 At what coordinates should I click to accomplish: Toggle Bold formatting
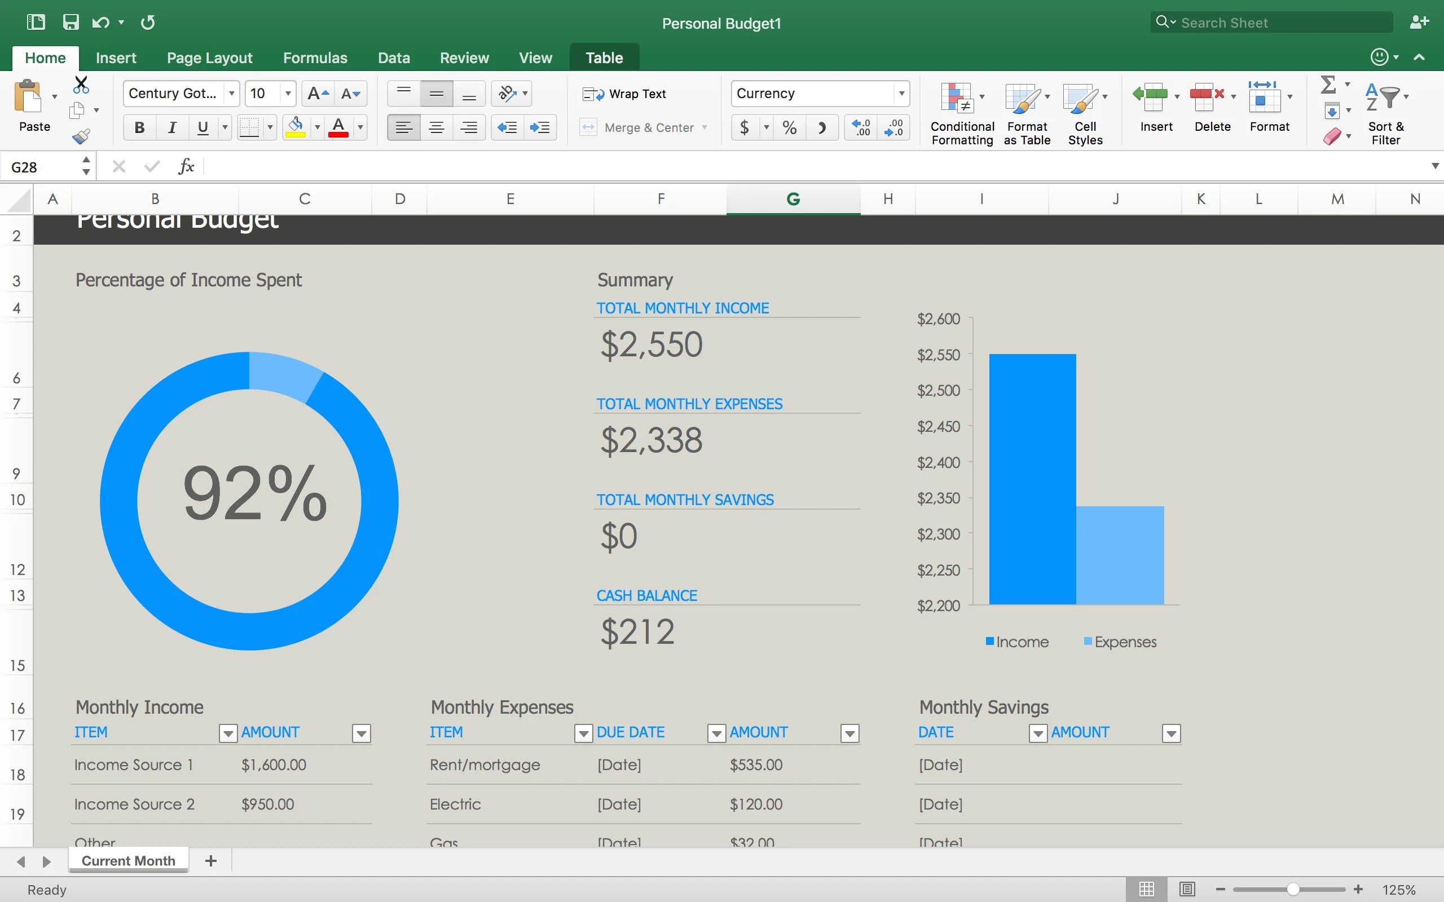[140, 127]
